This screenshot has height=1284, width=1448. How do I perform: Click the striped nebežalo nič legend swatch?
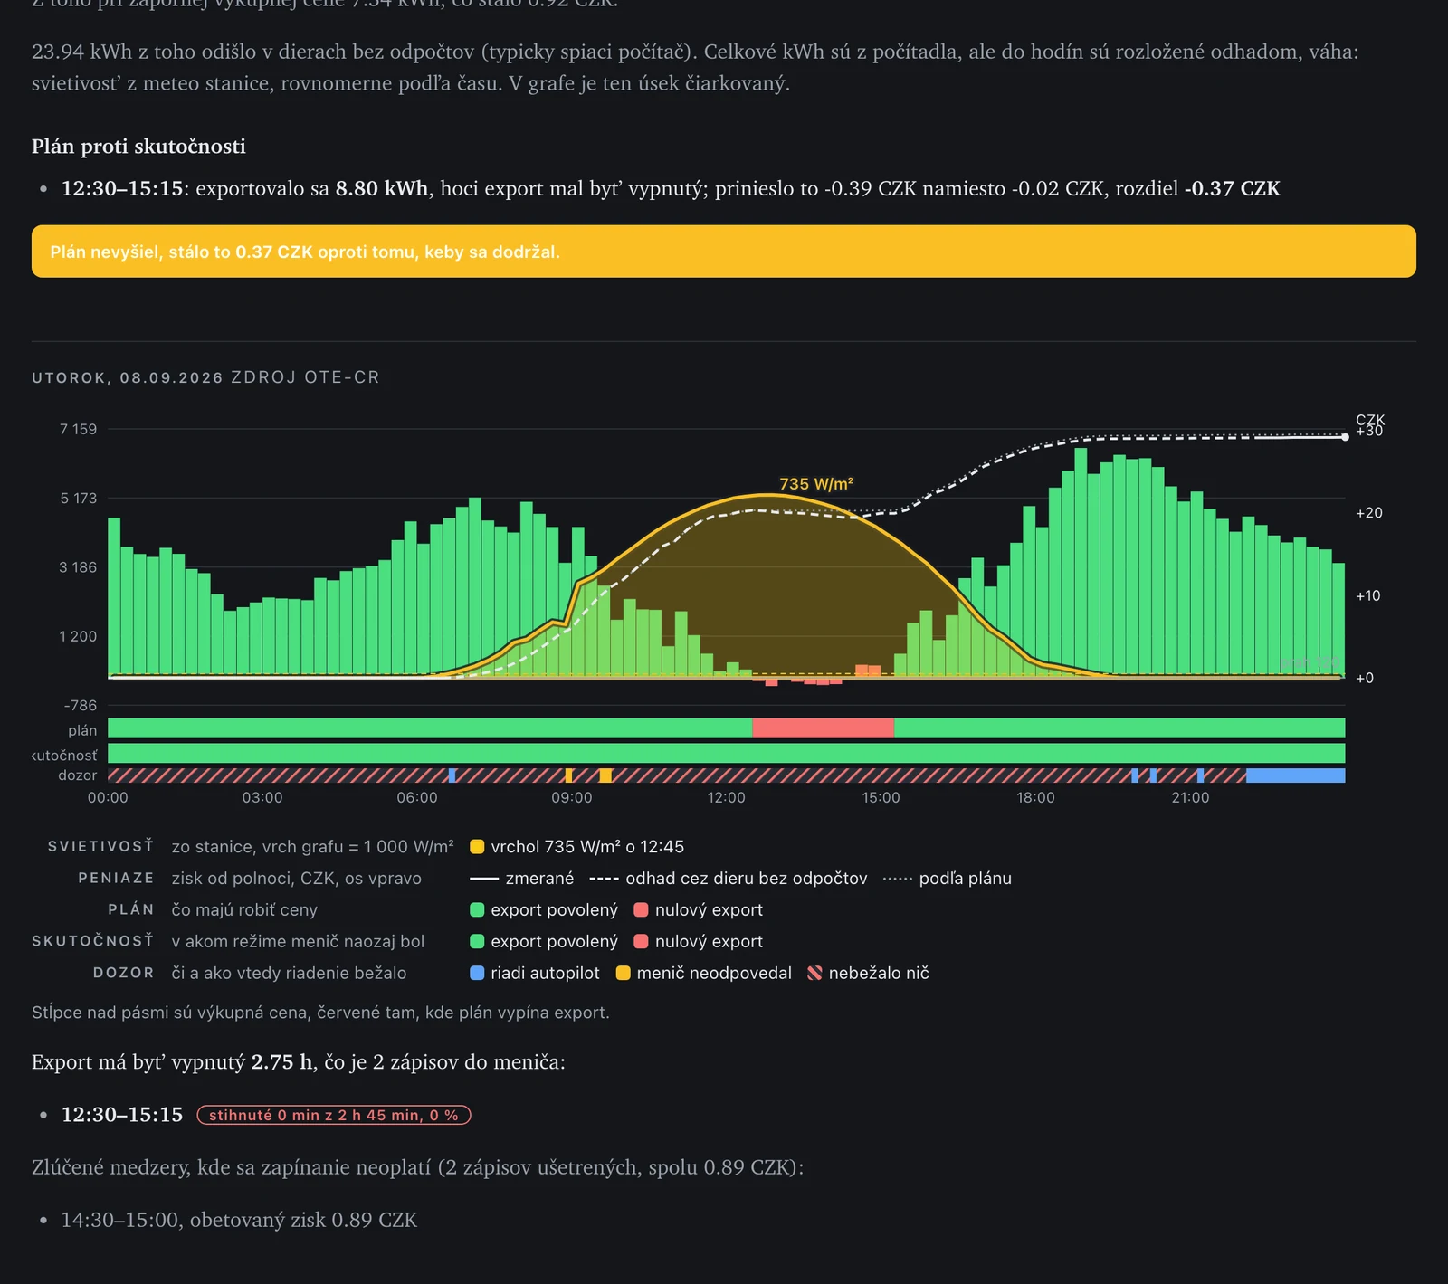(814, 974)
